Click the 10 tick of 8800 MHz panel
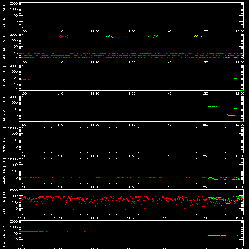The height and width of the screenshot is (249, 249). point(16,209)
